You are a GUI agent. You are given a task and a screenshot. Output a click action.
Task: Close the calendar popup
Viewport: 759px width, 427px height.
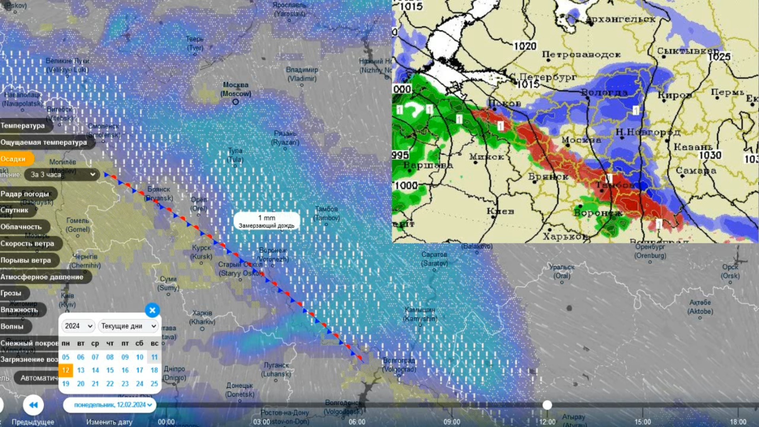[x=152, y=310]
